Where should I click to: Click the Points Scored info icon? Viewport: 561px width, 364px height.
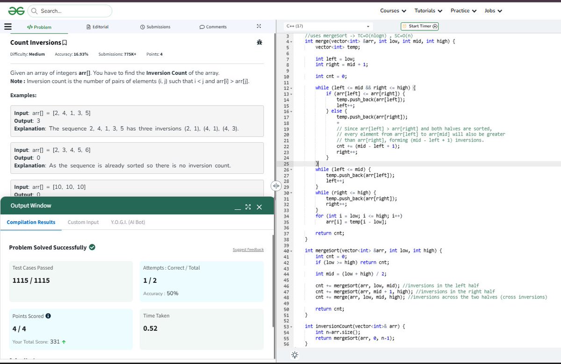coord(48,316)
